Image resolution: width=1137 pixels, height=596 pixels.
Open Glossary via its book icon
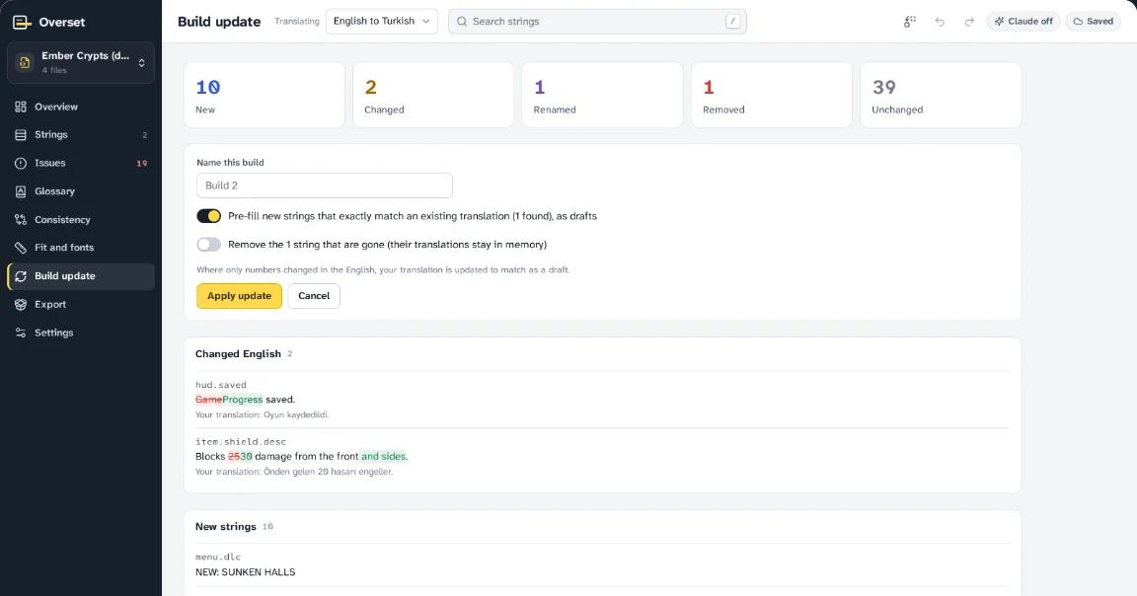(x=21, y=191)
